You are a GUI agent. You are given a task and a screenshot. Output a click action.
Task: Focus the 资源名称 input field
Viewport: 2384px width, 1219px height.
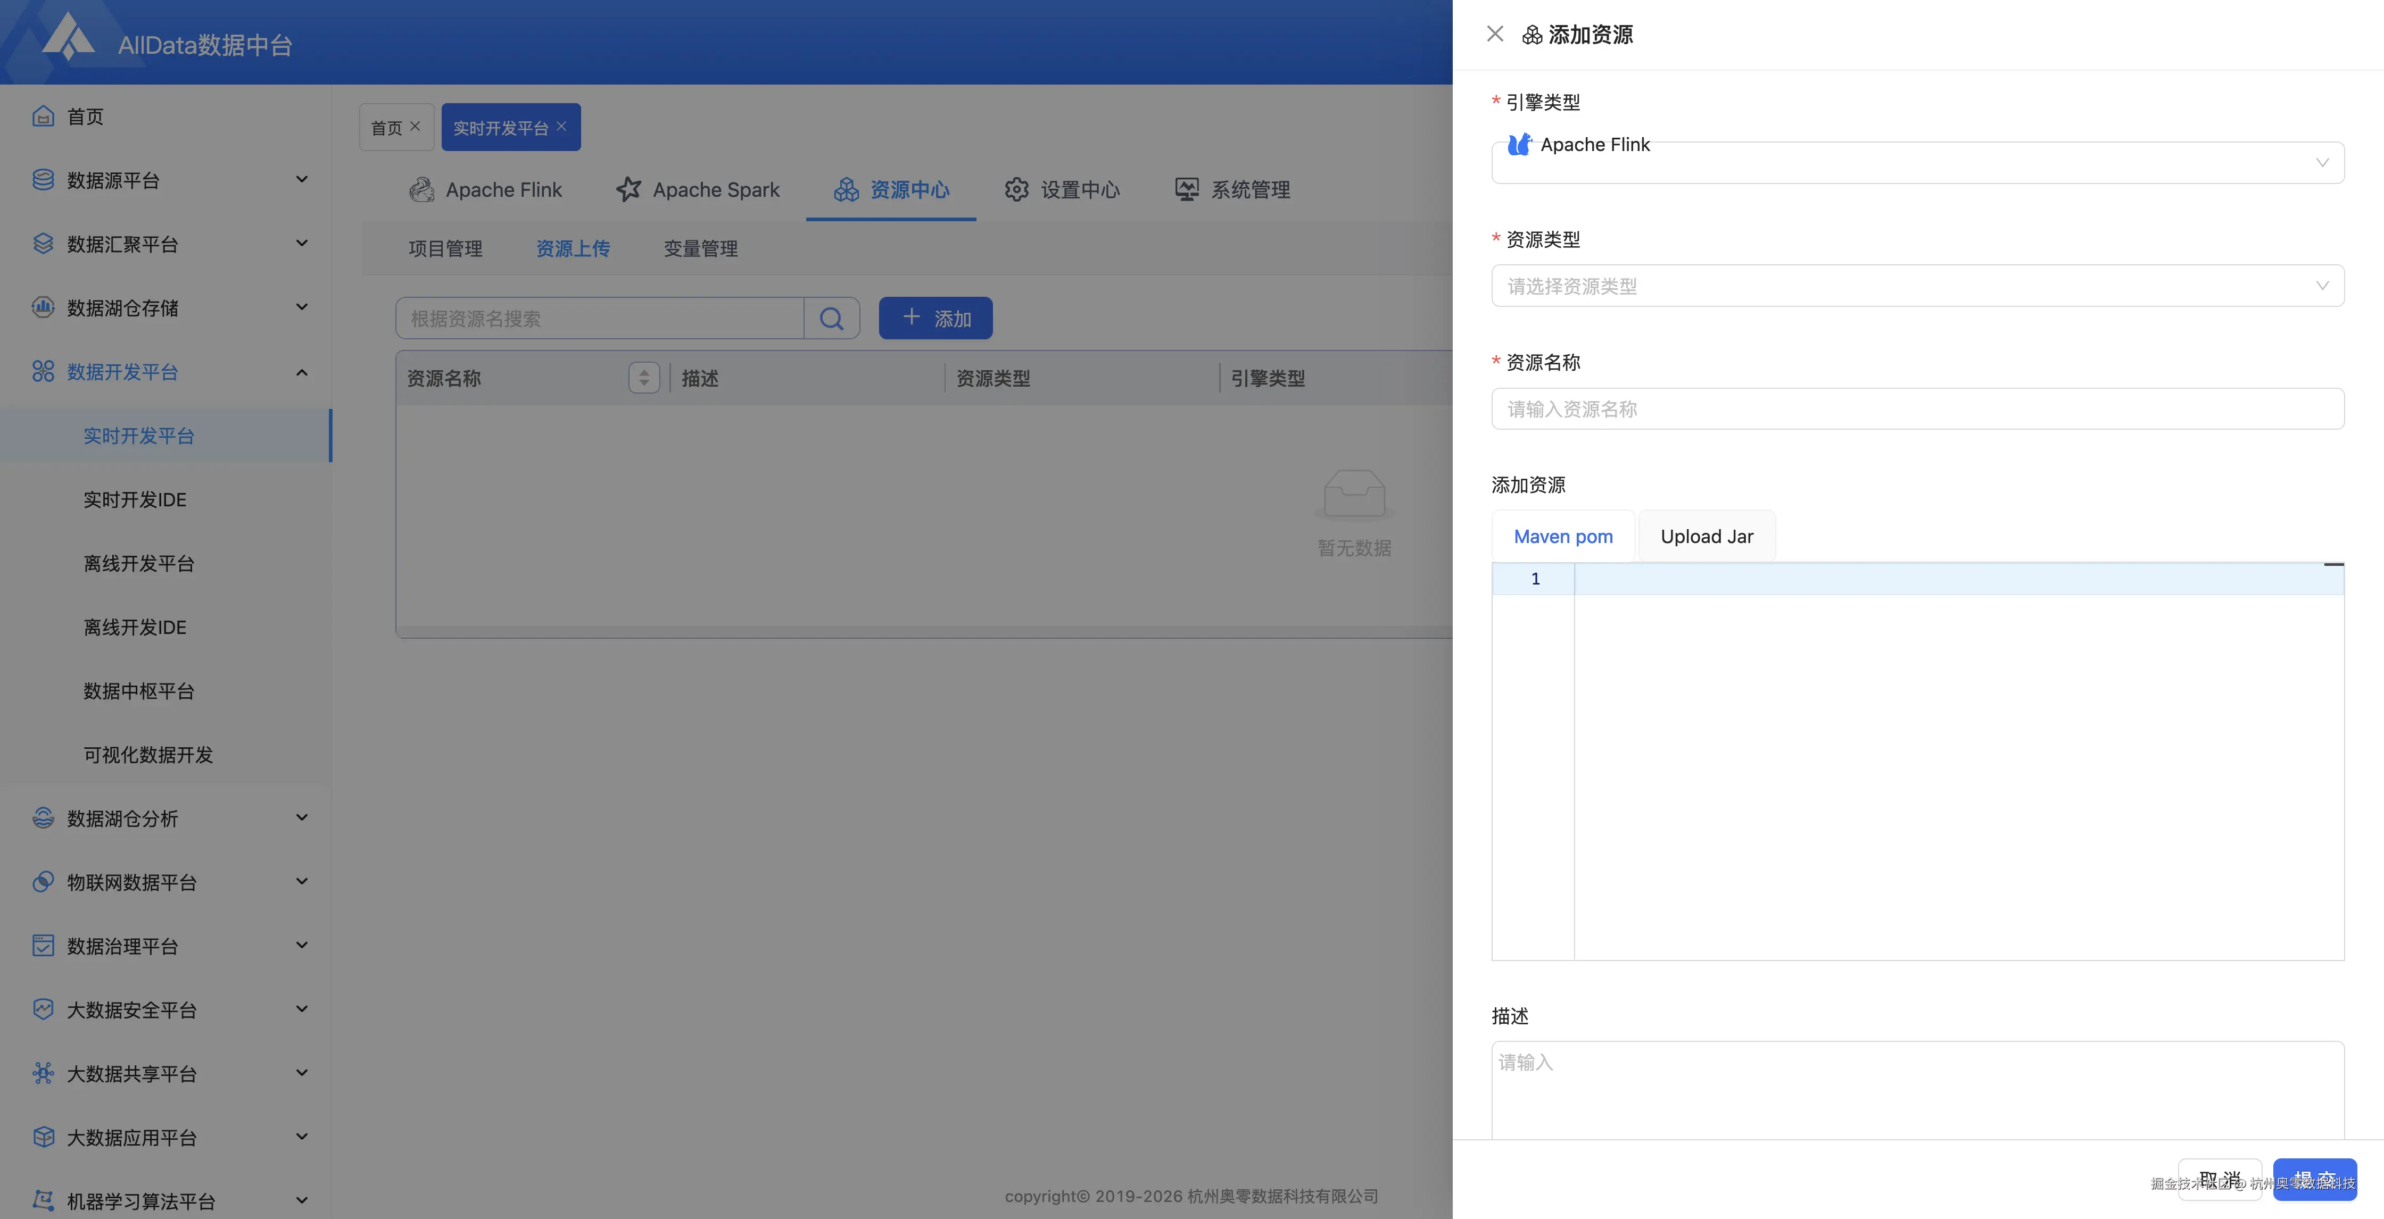tap(1917, 409)
